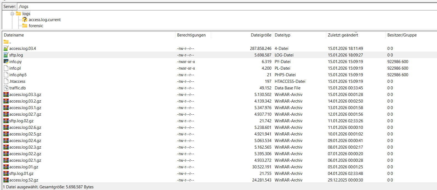Click the forensic folder icon in tree
437x190 pixels.
click(25, 26)
